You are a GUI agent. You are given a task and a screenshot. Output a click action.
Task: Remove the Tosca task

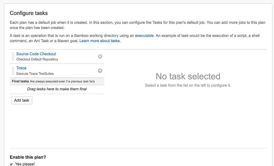tap(100, 70)
